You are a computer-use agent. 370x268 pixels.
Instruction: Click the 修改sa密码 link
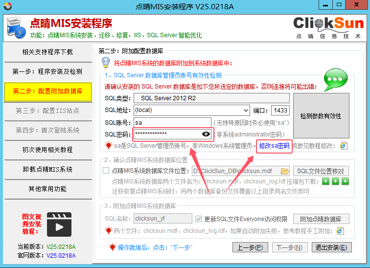click(x=274, y=146)
